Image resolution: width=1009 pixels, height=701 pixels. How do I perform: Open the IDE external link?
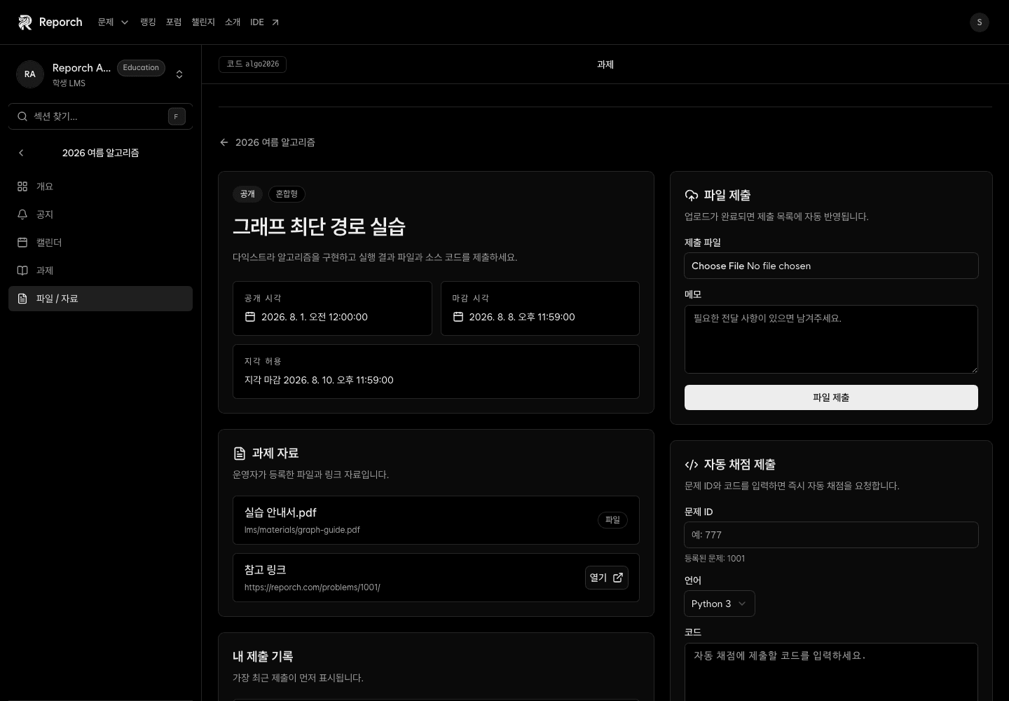pyautogui.click(x=265, y=22)
